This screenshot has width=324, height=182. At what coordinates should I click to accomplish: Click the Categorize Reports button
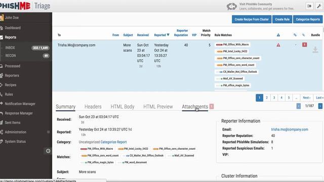[308, 19]
